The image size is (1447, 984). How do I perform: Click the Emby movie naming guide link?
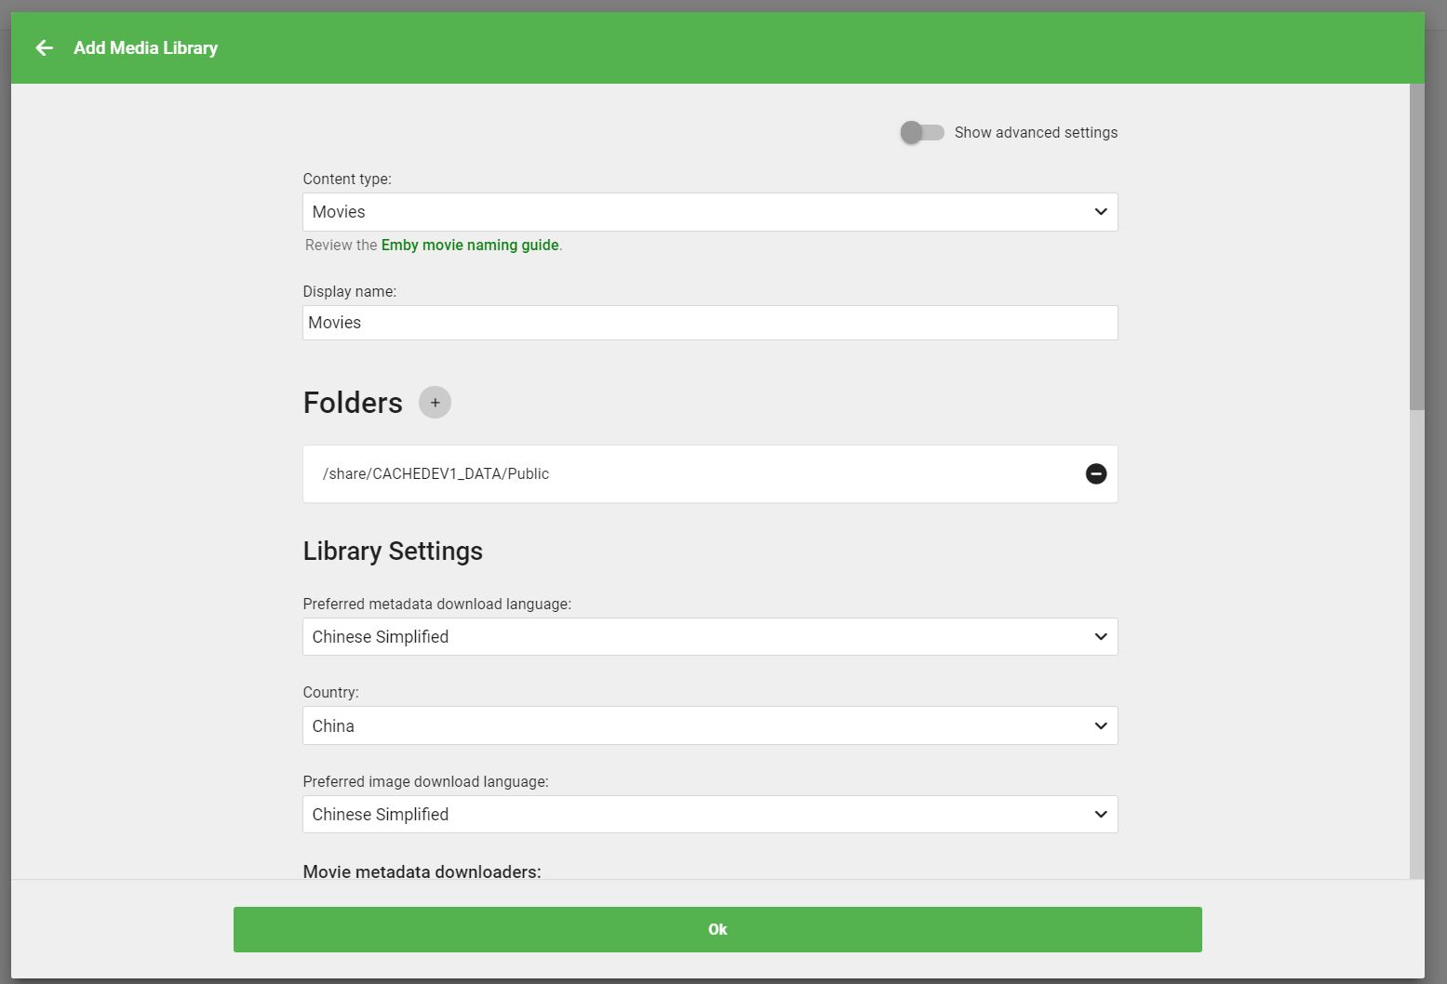click(470, 246)
